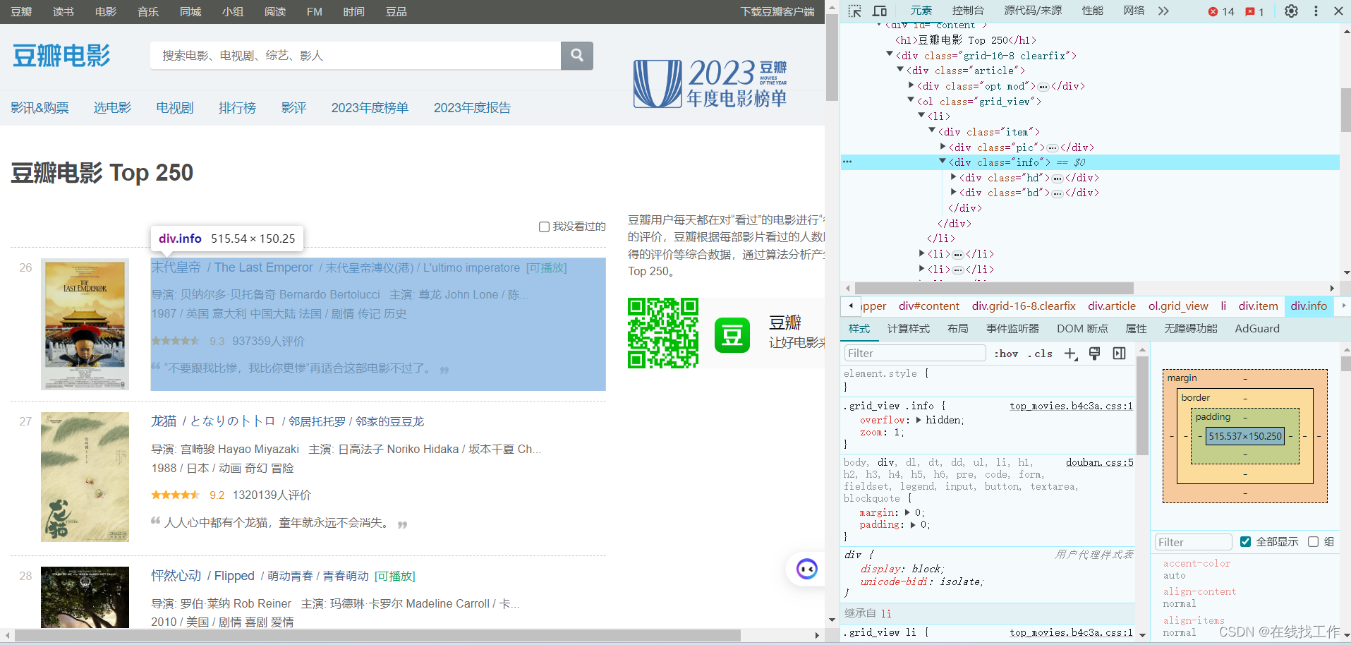Image resolution: width=1351 pixels, height=645 pixels.
Task: Open the 怦然心动 / Flipped title link
Action: tap(202, 576)
